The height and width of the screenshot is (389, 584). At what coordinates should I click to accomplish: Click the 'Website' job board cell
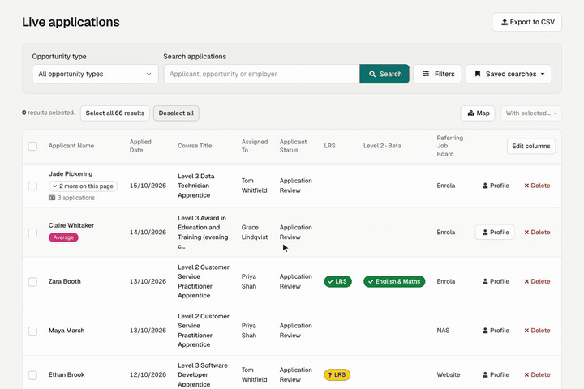click(449, 375)
